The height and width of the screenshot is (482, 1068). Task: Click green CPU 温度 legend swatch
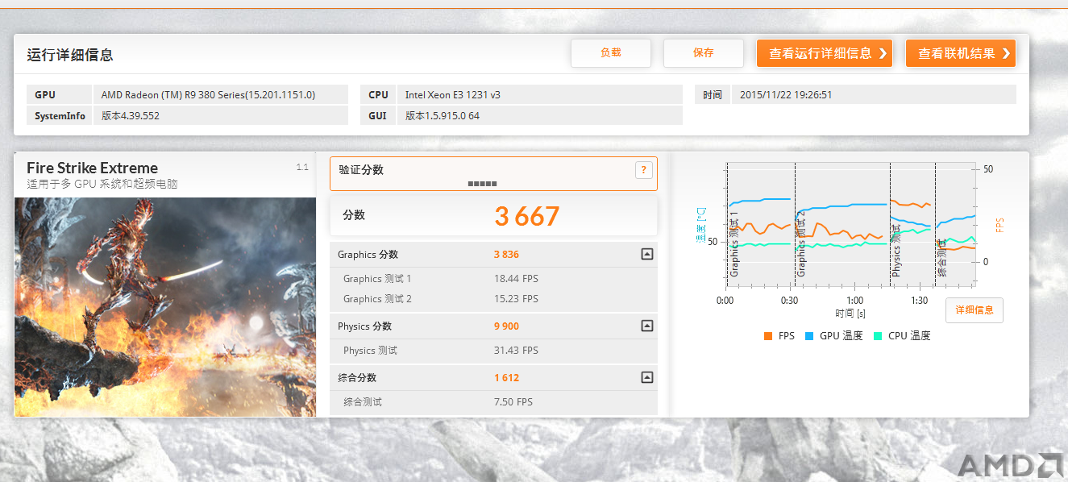coord(877,336)
